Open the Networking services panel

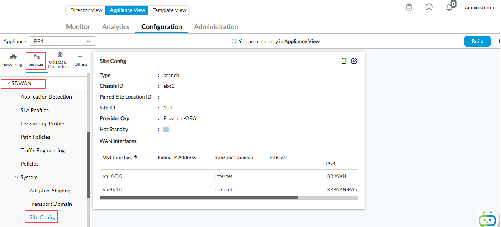(x=11, y=60)
